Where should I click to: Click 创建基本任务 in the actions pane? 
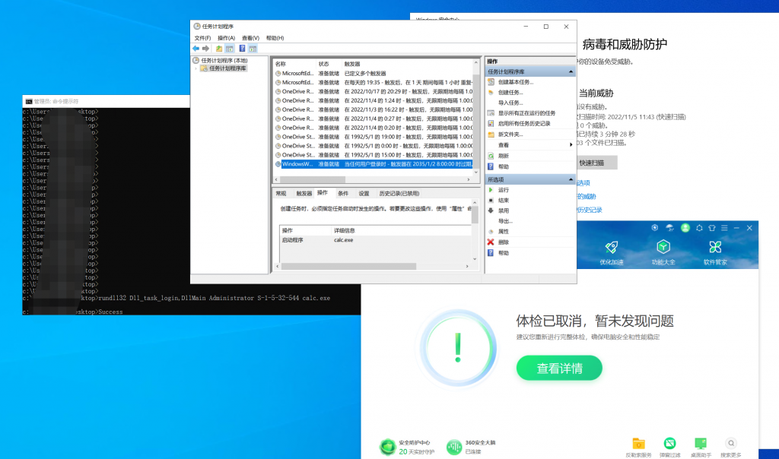[515, 82]
